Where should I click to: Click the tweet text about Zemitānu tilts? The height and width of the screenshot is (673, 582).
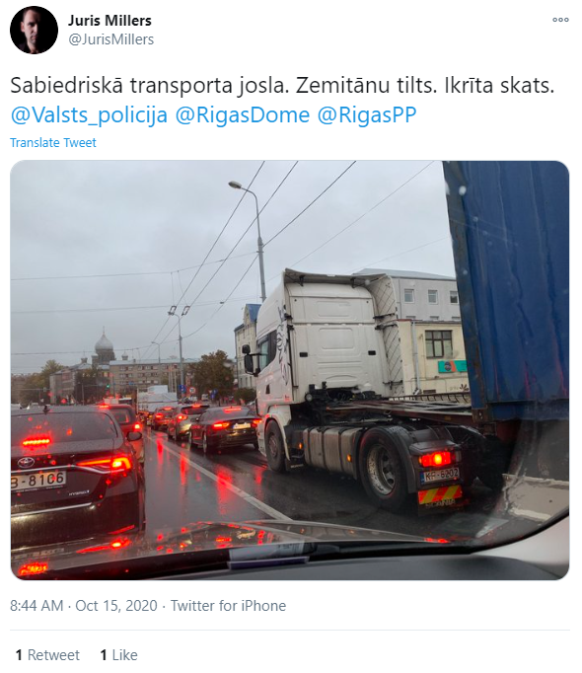pyautogui.click(x=282, y=86)
